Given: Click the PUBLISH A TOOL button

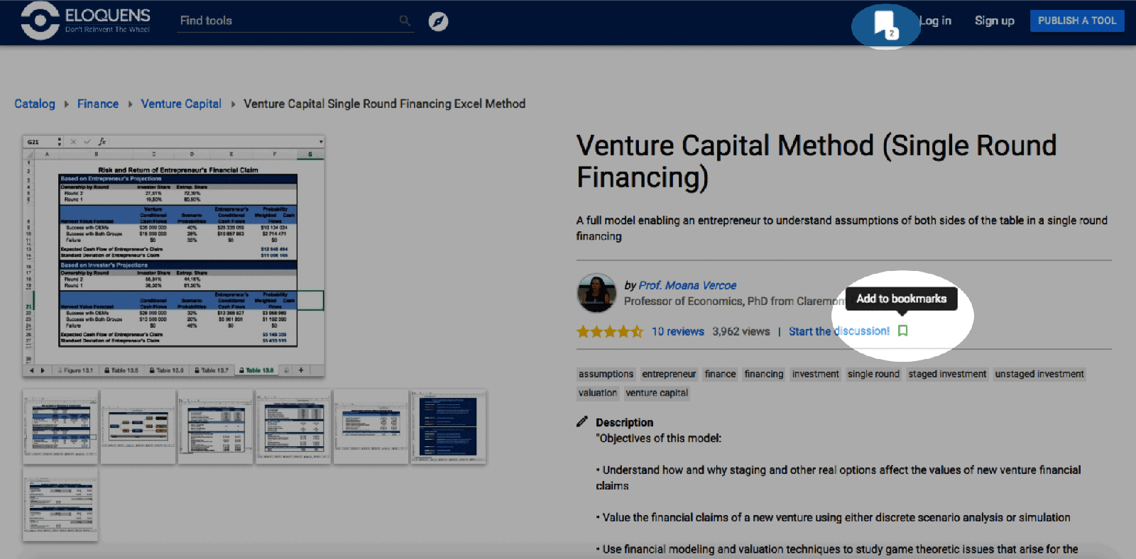Looking at the screenshot, I should [x=1077, y=21].
